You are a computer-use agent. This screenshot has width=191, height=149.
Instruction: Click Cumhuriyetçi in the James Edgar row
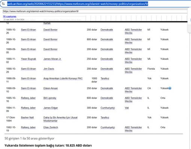coord(107,108)
